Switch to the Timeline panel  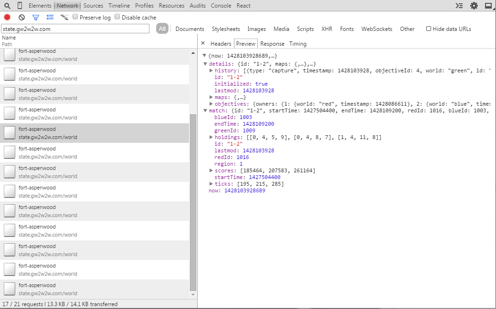(x=119, y=6)
